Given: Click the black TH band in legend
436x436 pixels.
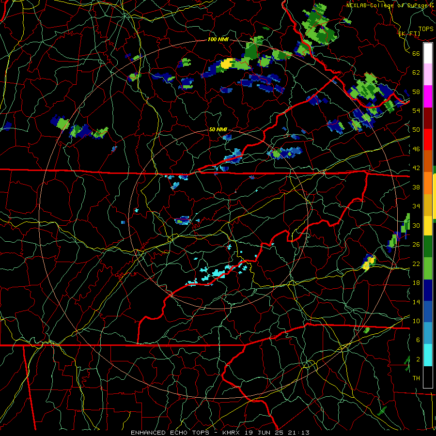Looking at the screenshot, I should point(428,377).
